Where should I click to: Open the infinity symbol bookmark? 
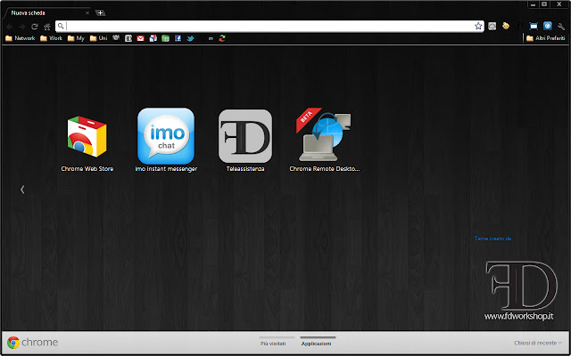[211, 38]
